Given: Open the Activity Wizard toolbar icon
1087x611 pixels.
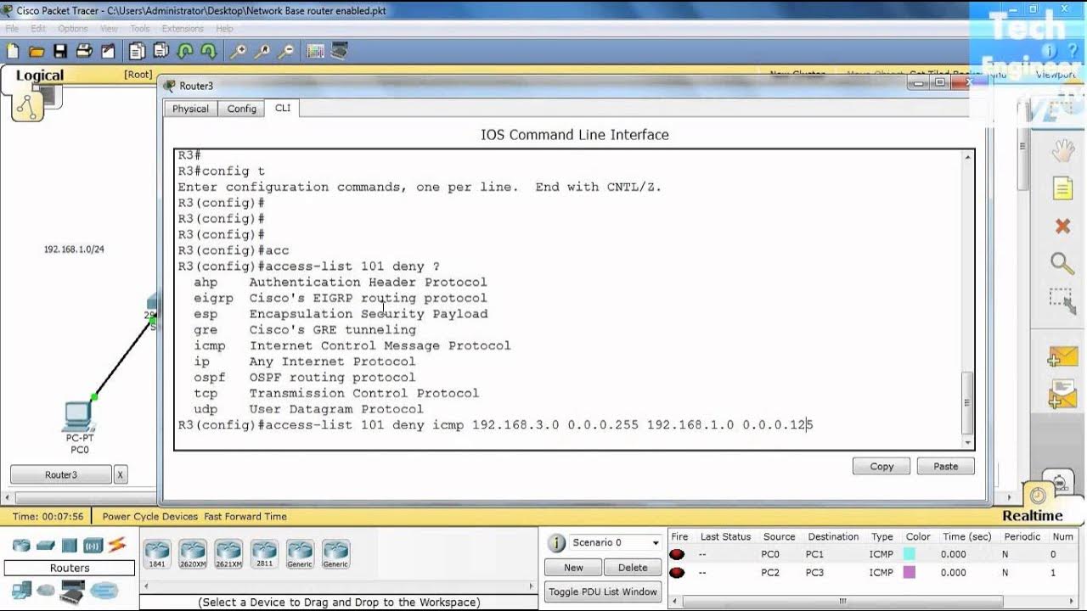Looking at the screenshot, I should tap(108, 52).
